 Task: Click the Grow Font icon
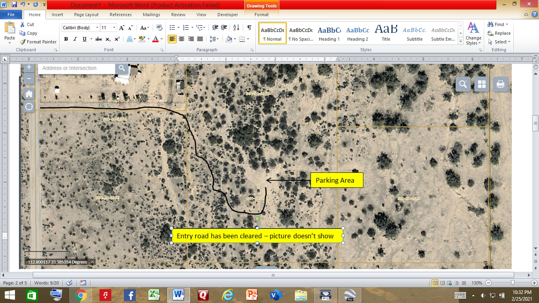click(122, 28)
